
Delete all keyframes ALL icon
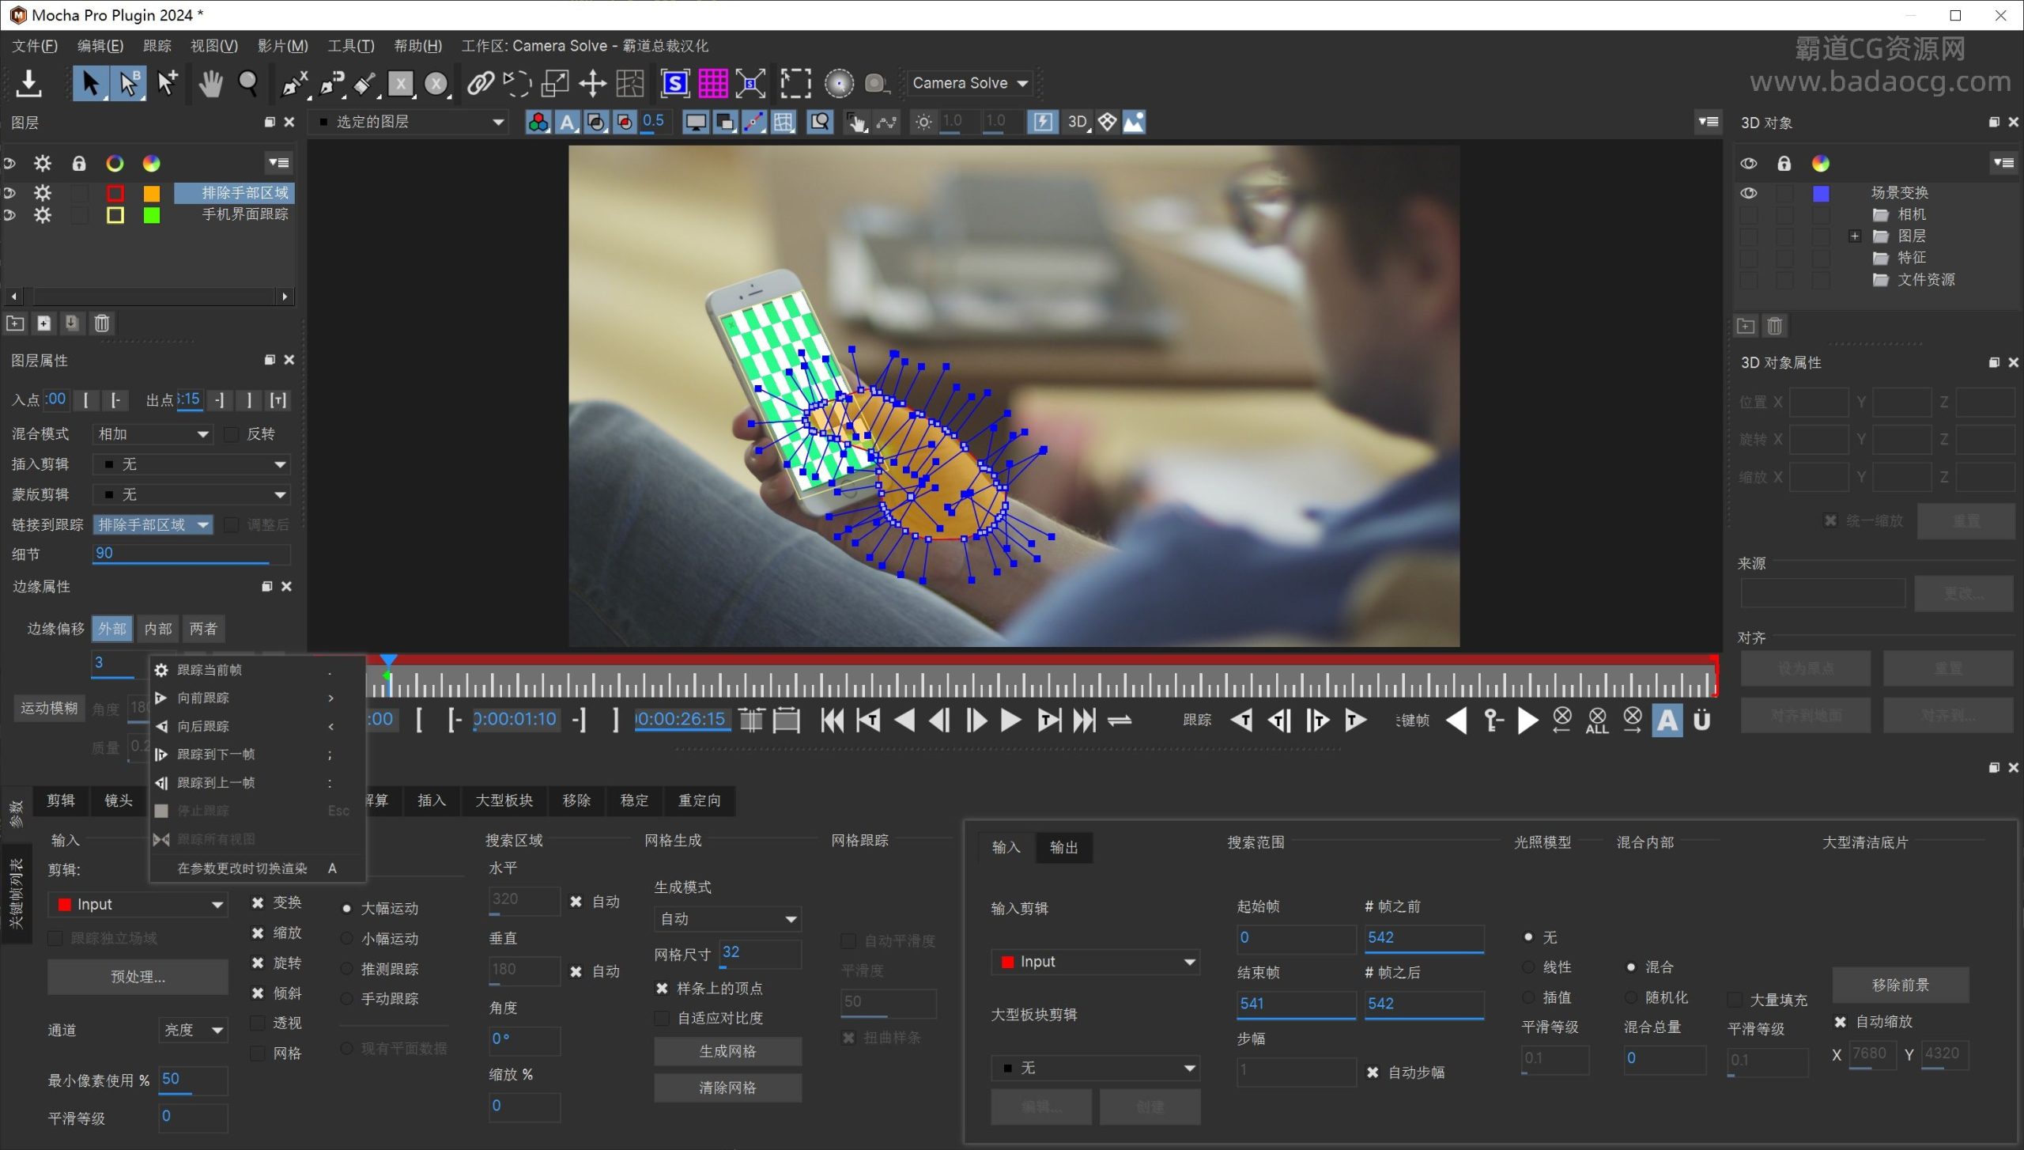click(x=1597, y=720)
